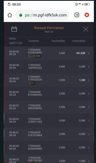Tap the green padlock security icon
Screen dimensions: 96x163
tap(21, 15)
